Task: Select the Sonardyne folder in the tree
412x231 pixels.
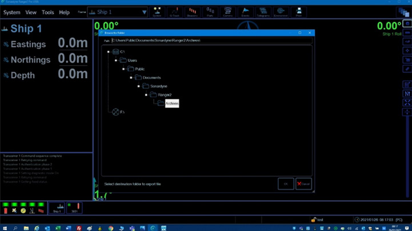Action: pos(158,86)
